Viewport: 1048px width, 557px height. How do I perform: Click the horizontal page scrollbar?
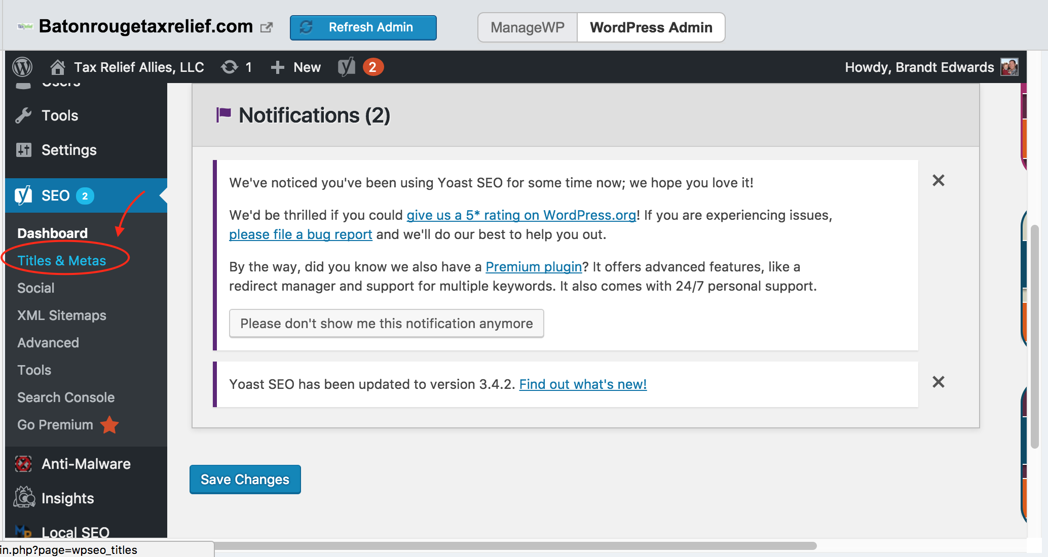pos(515,545)
